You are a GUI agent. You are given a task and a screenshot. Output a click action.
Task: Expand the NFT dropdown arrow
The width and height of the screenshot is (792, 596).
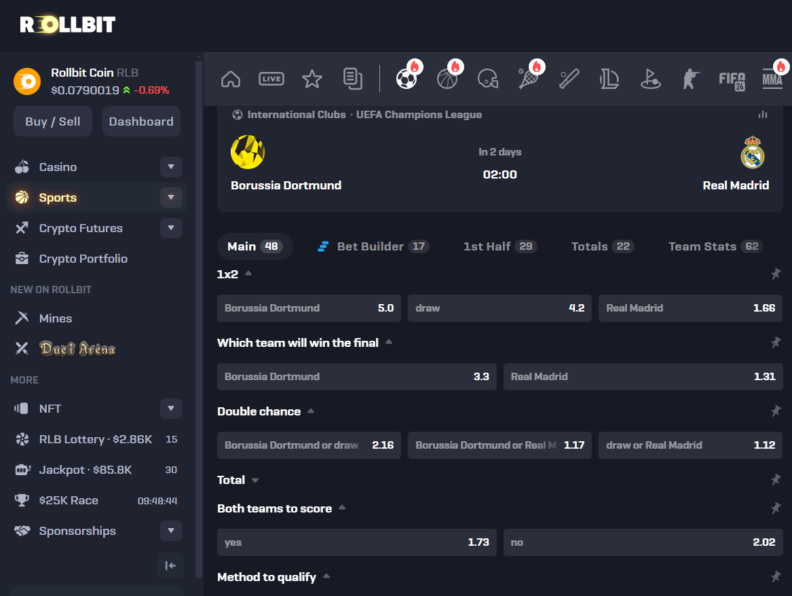(171, 409)
